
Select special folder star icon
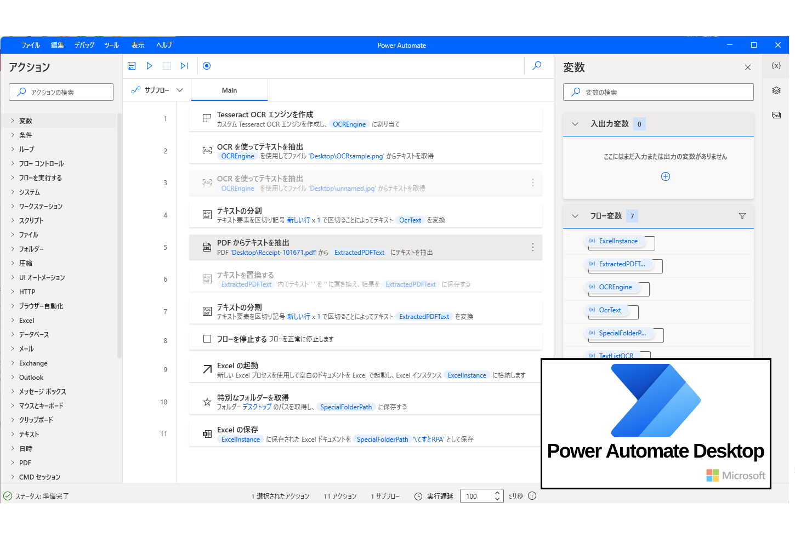207,402
